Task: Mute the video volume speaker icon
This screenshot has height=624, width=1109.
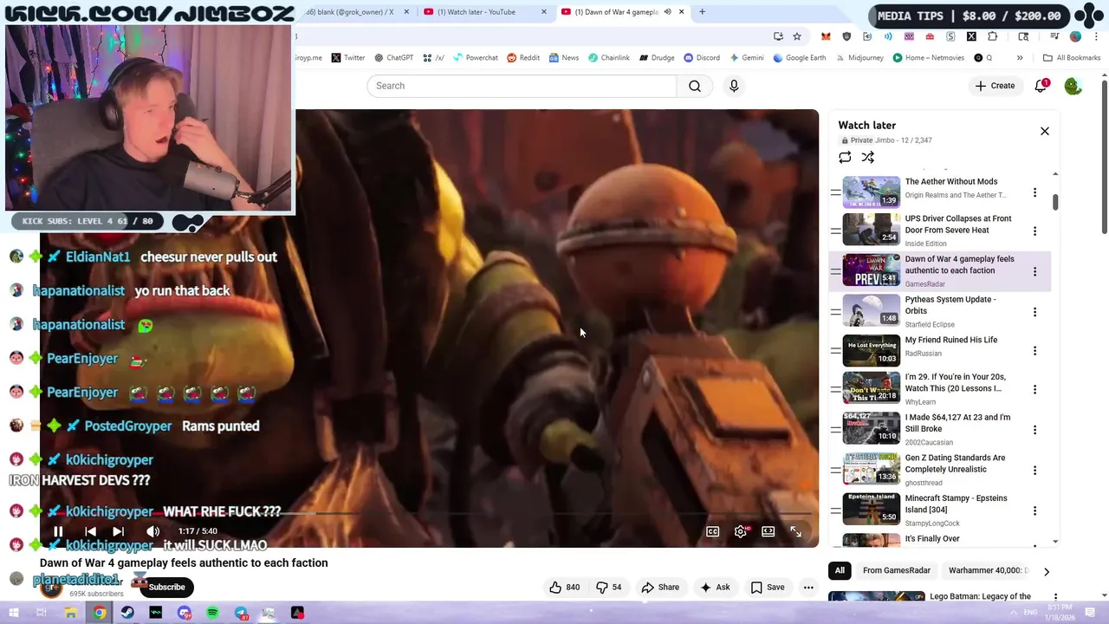Action: (x=152, y=531)
